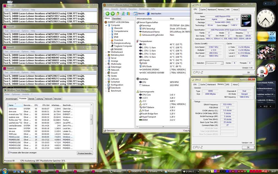Go back with EVEREST green back arrow
278x174 pixels.
[107, 13]
